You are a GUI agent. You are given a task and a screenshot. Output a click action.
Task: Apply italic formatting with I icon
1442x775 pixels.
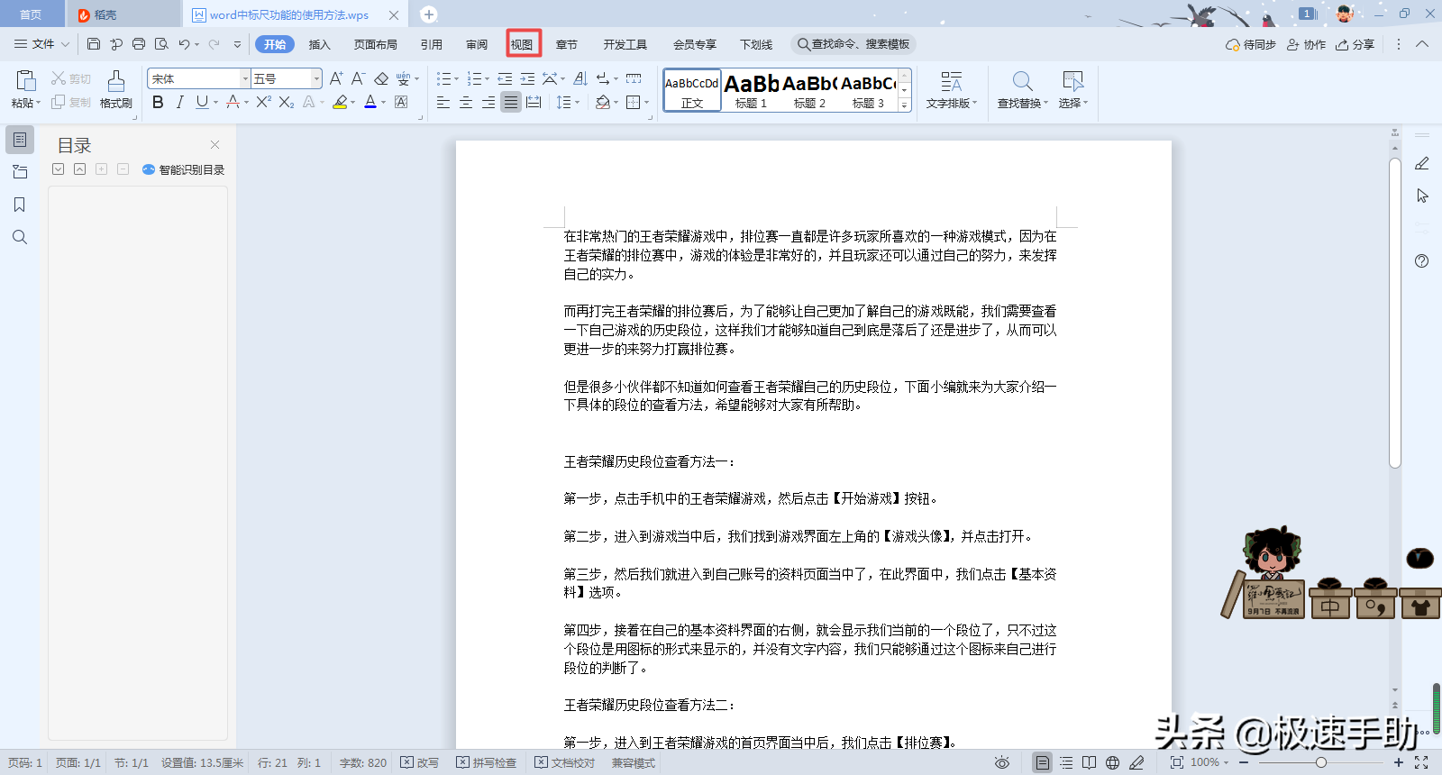point(179,103)
